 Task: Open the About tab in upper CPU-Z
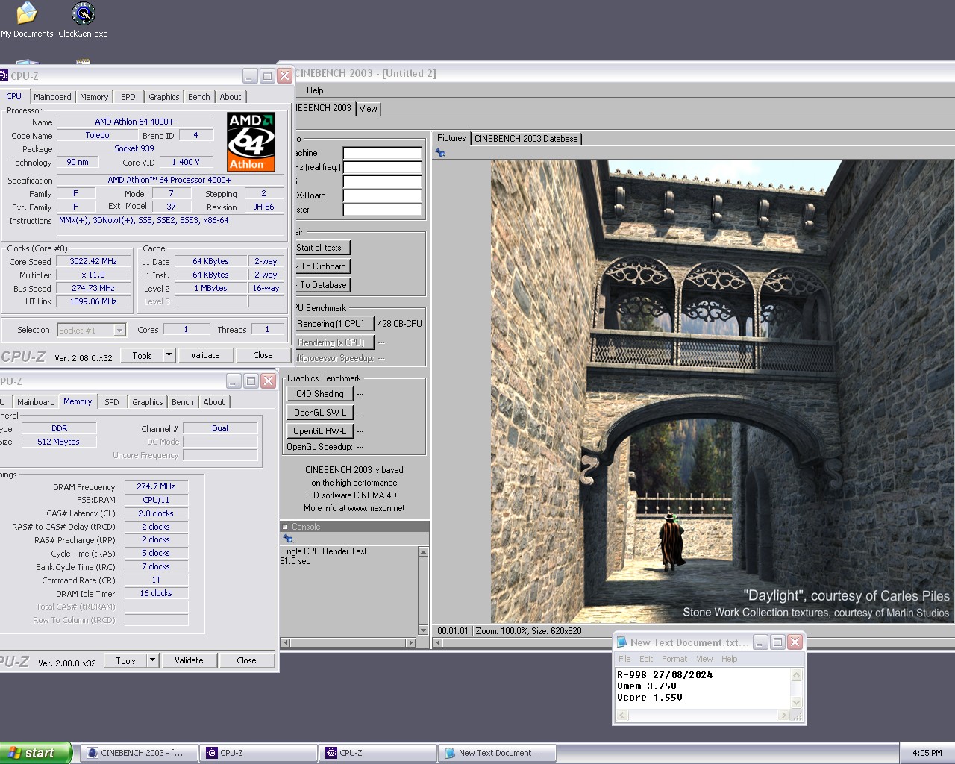point(231,97)
